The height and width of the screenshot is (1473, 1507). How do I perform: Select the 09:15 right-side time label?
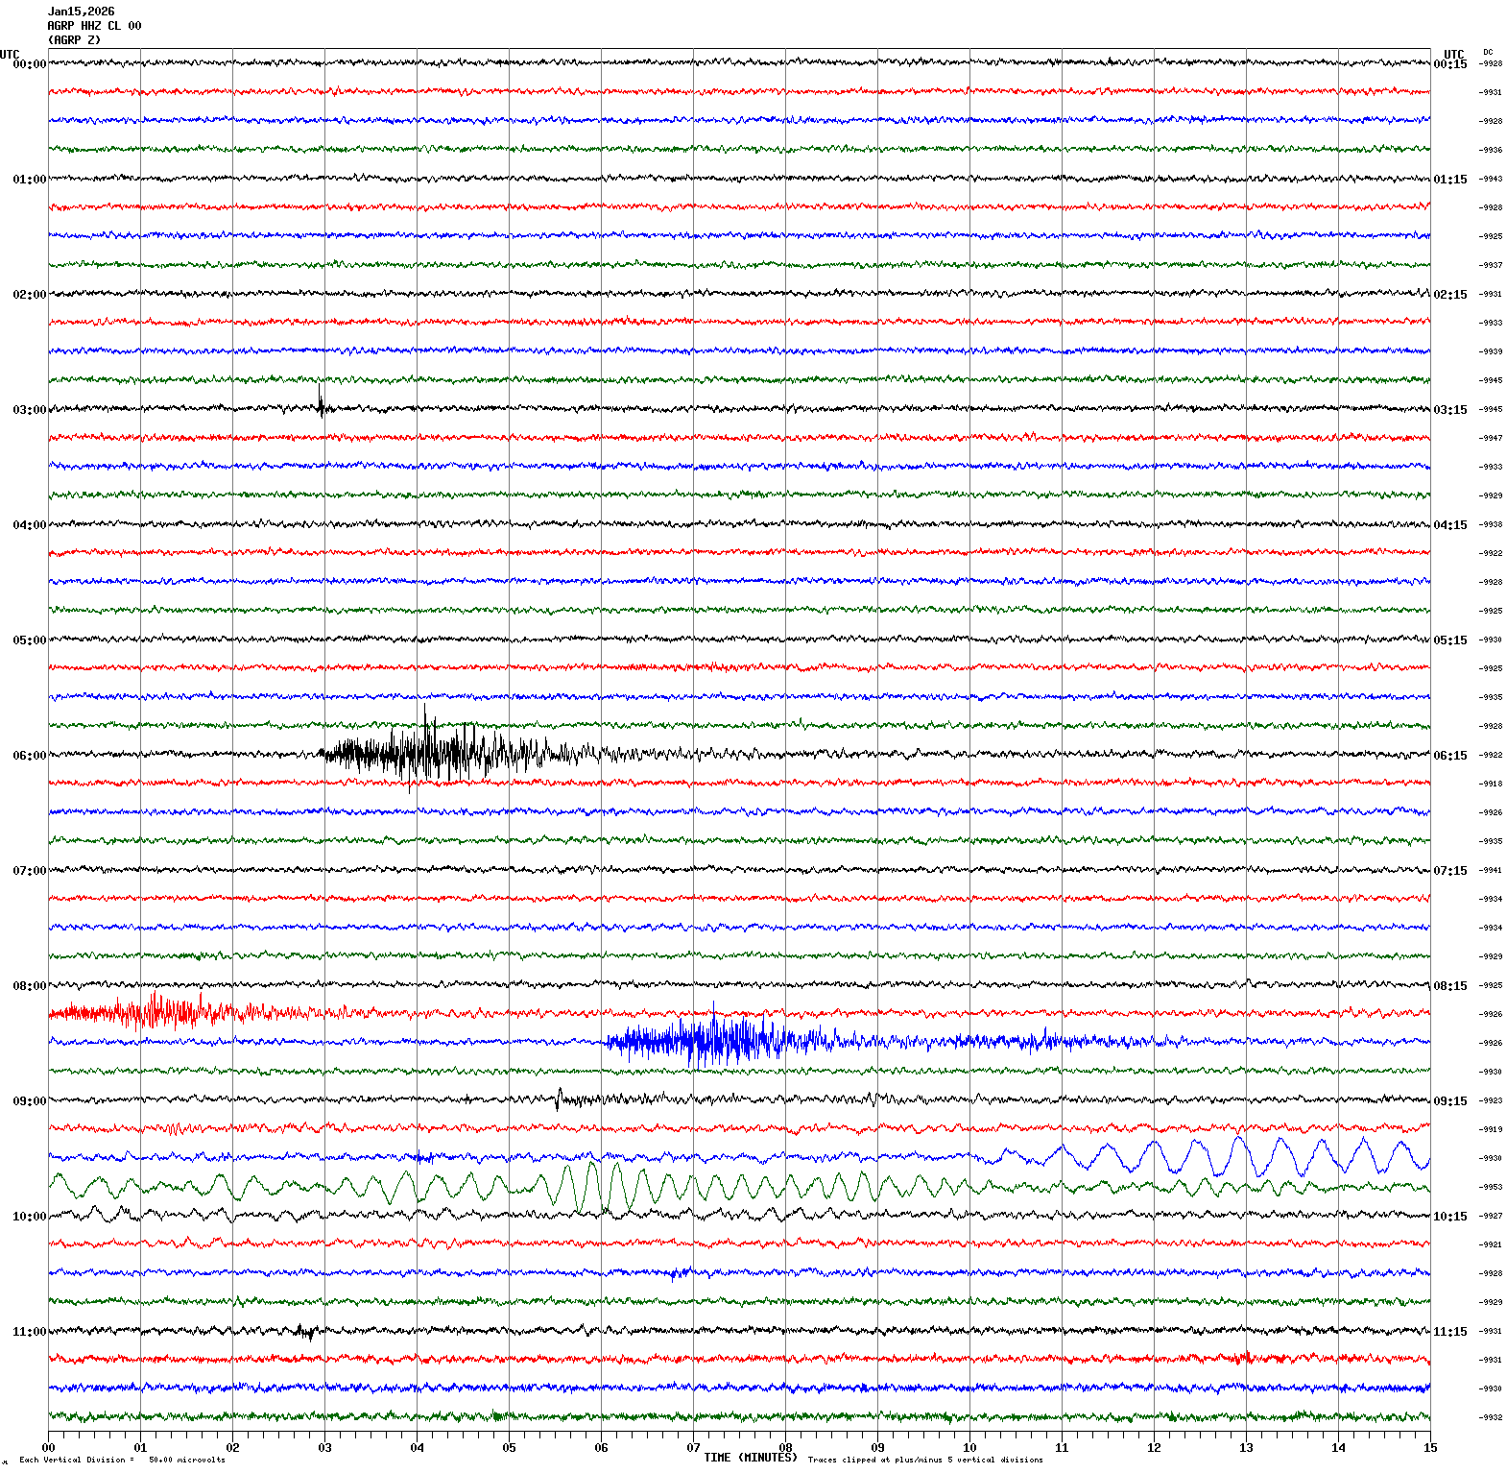pyautogui.click(x=1449, y=1101)
